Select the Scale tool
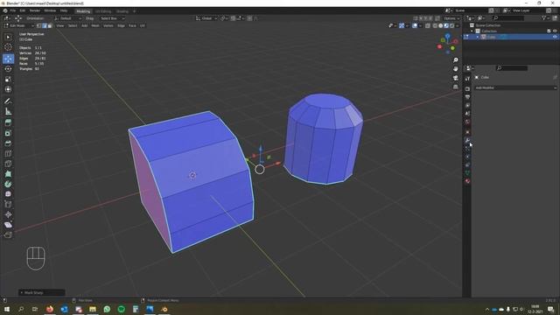The image size is (560, 315). pos(8,79)
